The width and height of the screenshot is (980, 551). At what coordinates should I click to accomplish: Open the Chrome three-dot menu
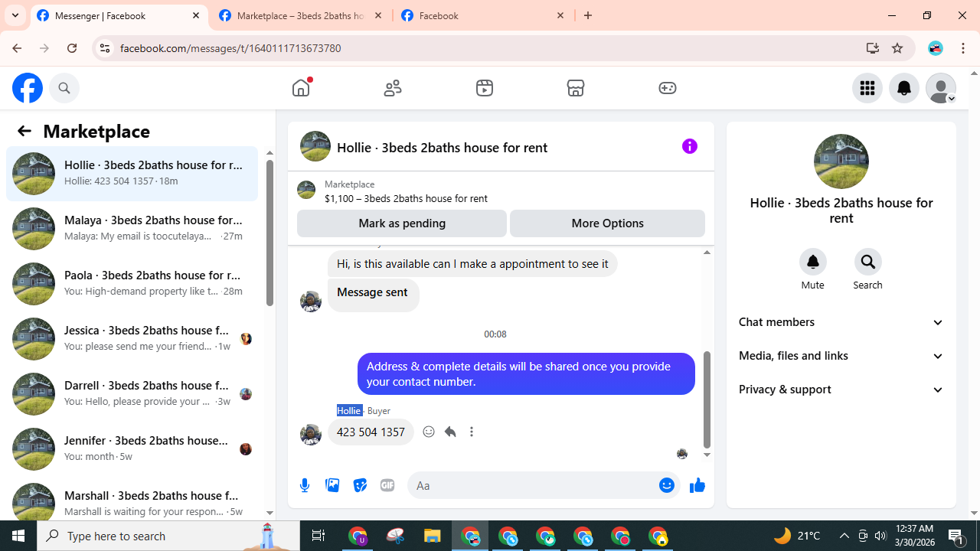point(963,48)
